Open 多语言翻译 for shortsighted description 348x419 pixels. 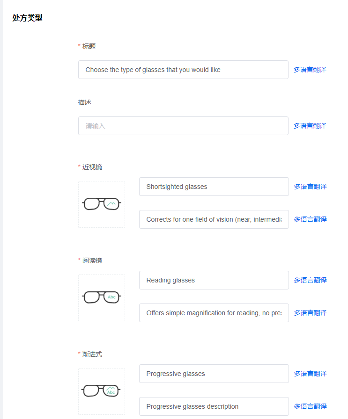(x=310, y=219)
